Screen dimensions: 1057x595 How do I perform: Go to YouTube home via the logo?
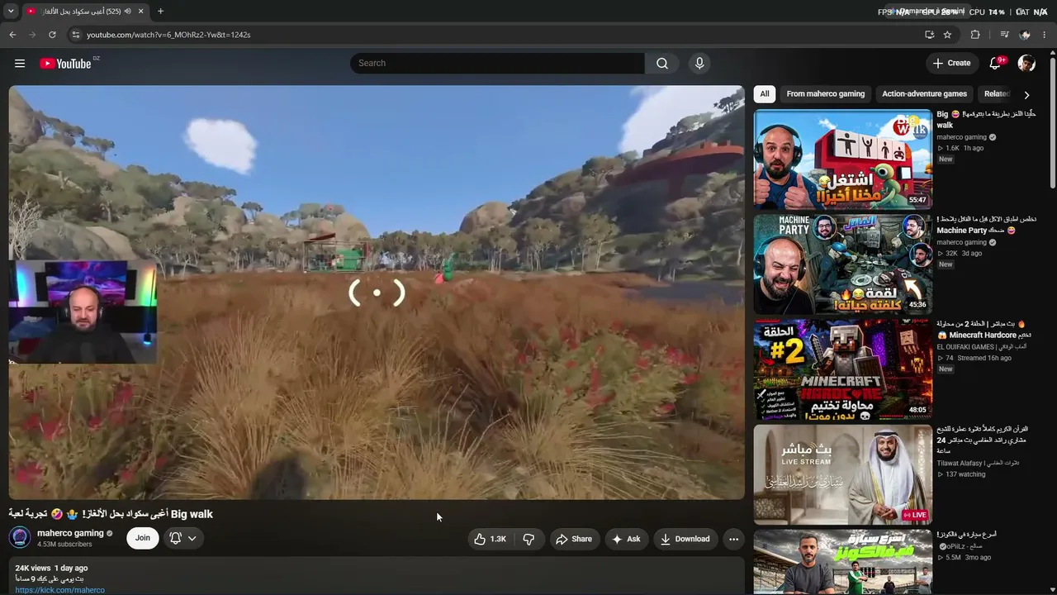[65, 64]
